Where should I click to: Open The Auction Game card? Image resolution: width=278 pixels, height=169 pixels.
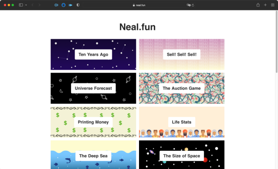182,88
